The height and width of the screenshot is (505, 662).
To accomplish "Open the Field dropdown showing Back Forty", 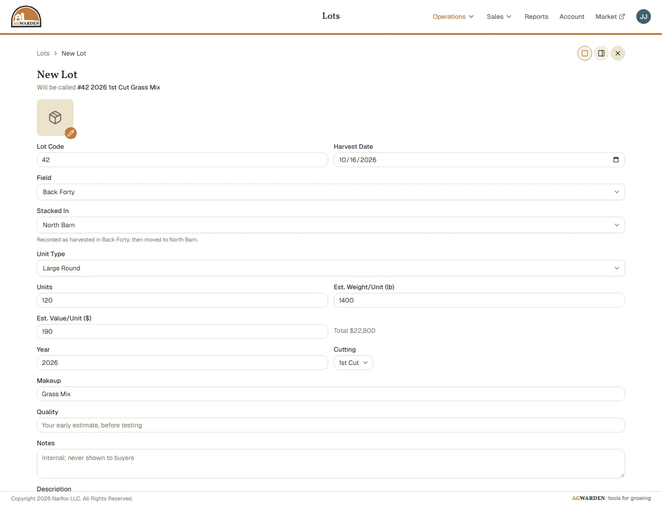I will pyautogui.click(x=331, y=192).
